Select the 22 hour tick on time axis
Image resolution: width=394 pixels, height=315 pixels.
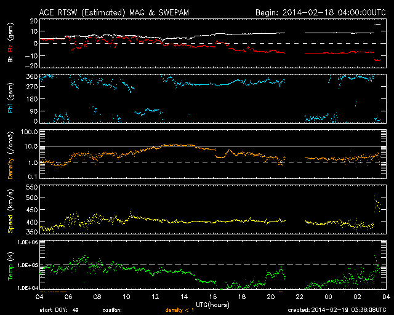(299, 297)
